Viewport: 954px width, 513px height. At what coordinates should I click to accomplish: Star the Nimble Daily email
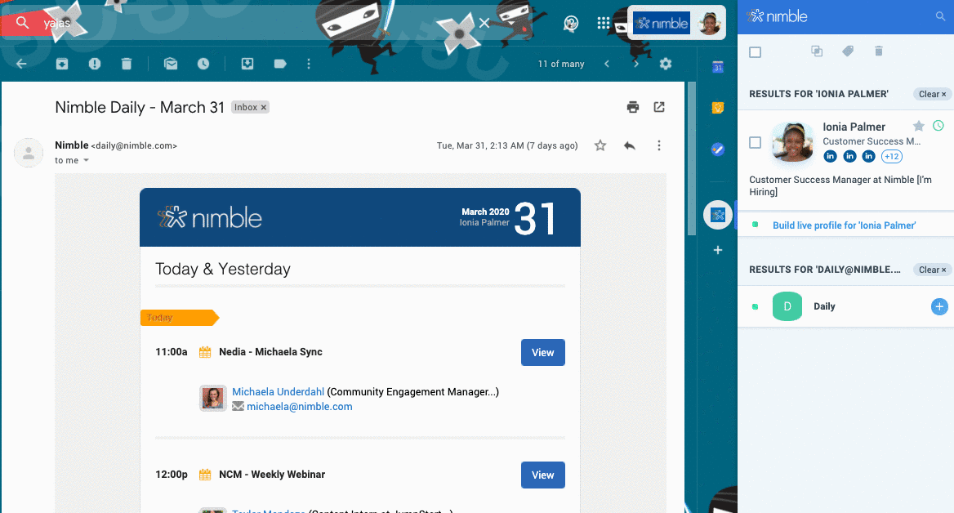tap(600, 145)
